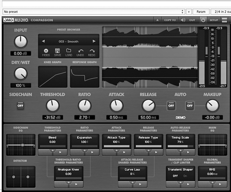
Task: Open the SETUP menu
Action: (214, 20)
